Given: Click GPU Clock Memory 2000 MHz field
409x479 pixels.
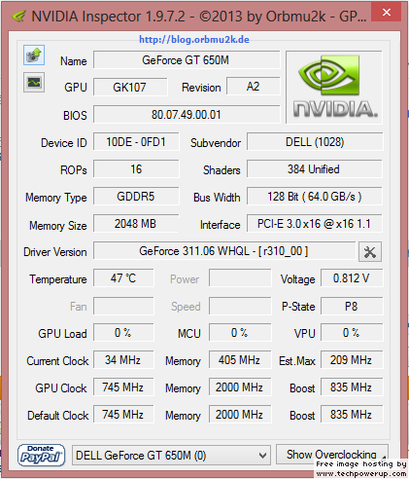Looking at the screenshot, I should click(240, 387).
